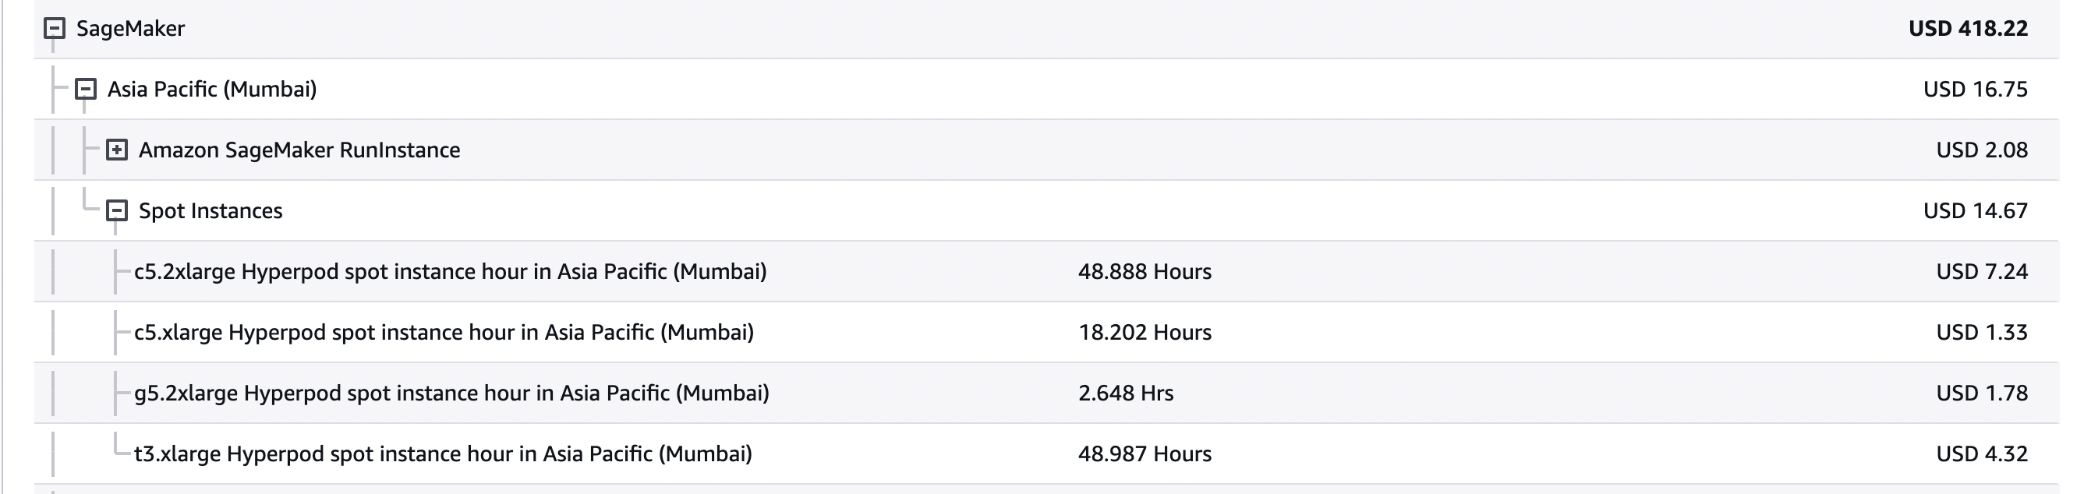The width and height of the screenshot is (2077, 494).
Task: Click the SageMaker total USD 418.22
Action: click(x=1967, y=29)
